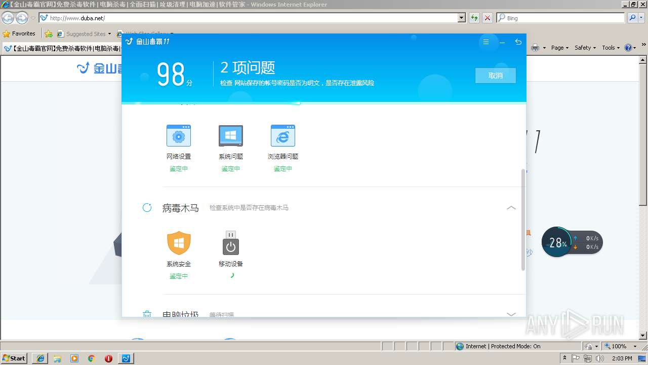
Task: Click the return arrow in Kingsoft title bar
Action: (518, 42)
